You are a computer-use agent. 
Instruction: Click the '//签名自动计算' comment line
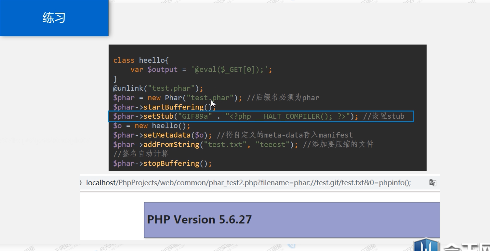point(141,153)
